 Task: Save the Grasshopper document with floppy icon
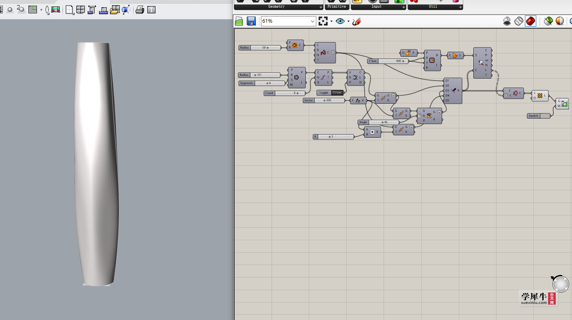tap(251, 21)
